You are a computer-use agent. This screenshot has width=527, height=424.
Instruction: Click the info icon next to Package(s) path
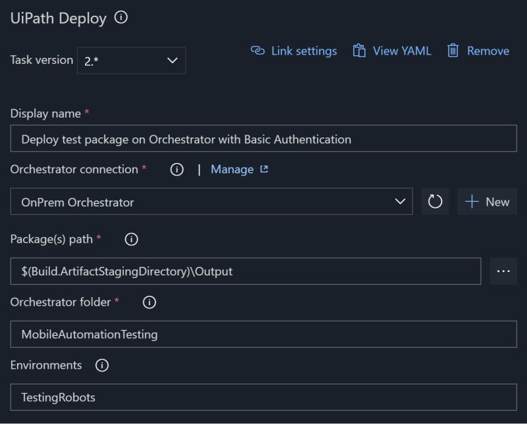pos(130,240)
